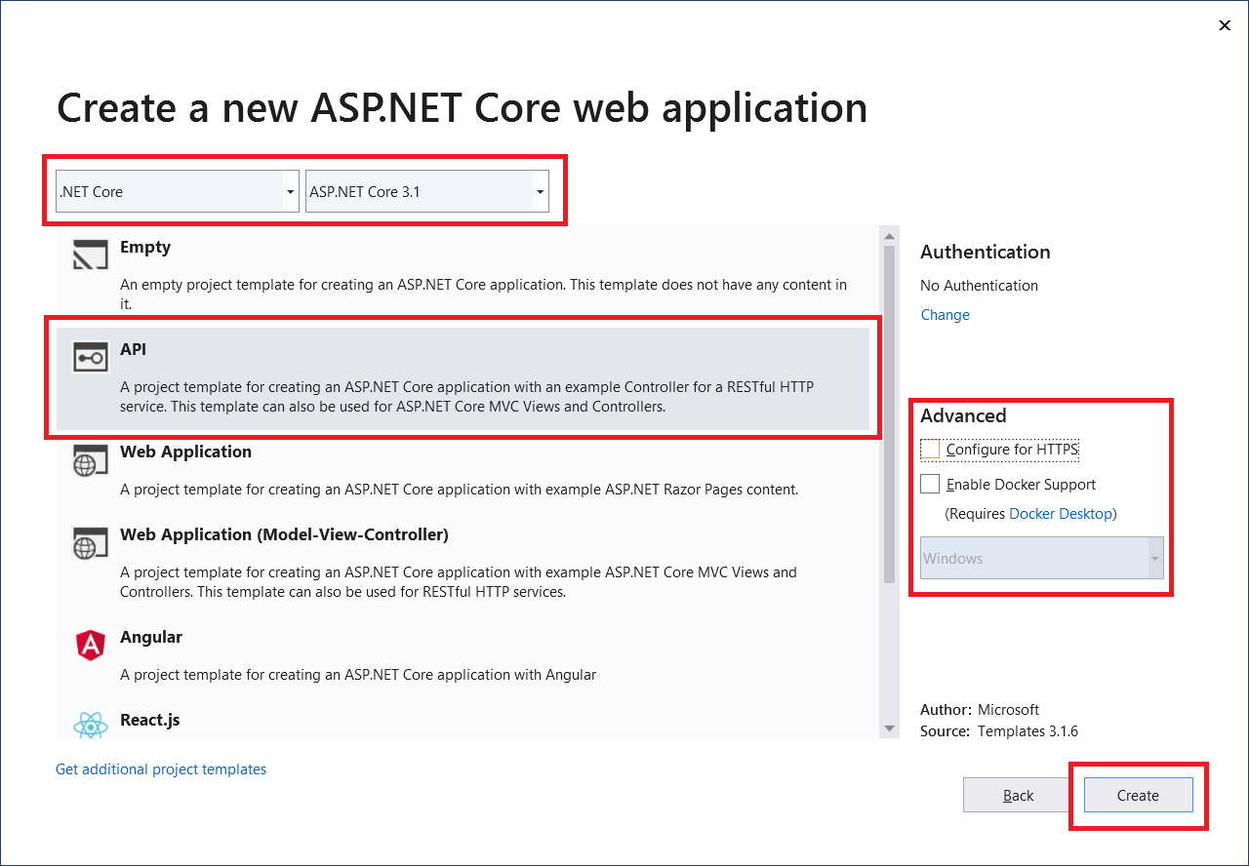This screenshot has height=866, width=1249.
Task: Open the ASP.NET Core 3.1 version dropdown
Action: tap(427, 191)
